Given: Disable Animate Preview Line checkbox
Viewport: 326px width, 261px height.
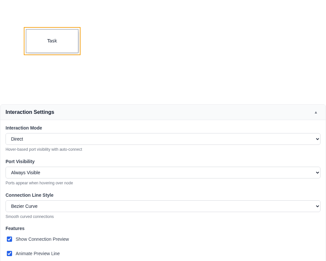Looking at the screenshot, I should click(x=9, y=253).
